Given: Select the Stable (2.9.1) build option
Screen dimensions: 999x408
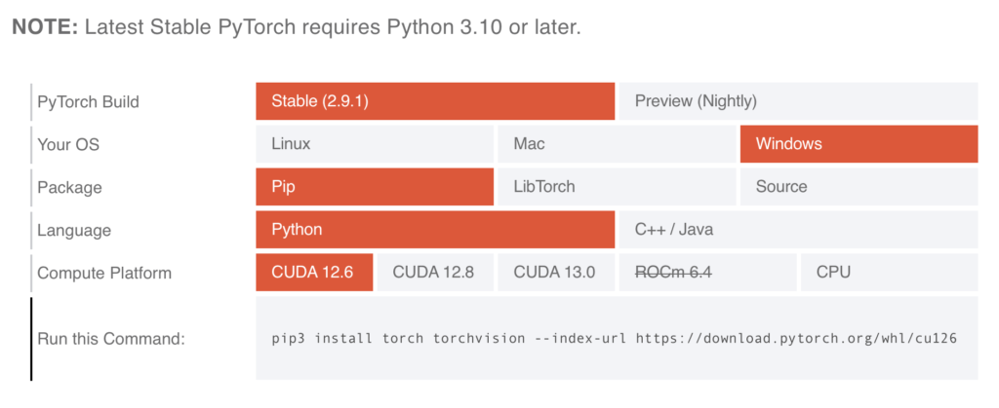Looking at the screenshot, I should 435,100.
